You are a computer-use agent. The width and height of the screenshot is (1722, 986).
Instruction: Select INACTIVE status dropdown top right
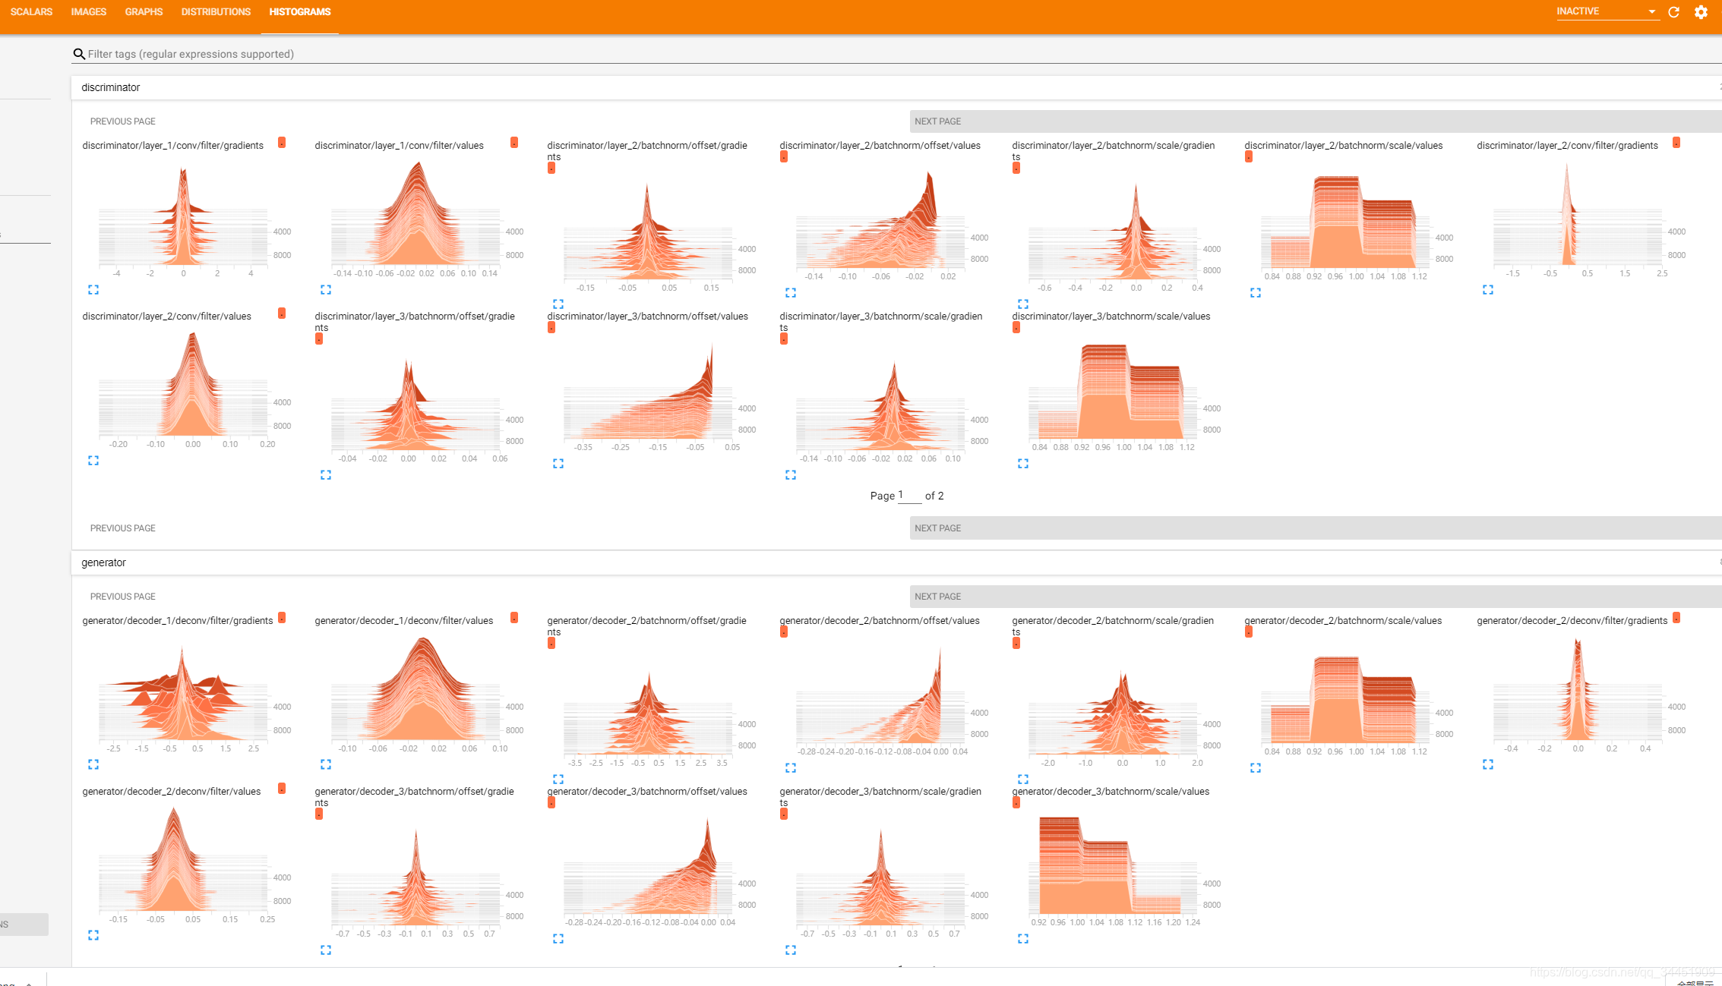[x=1604, y=12]
